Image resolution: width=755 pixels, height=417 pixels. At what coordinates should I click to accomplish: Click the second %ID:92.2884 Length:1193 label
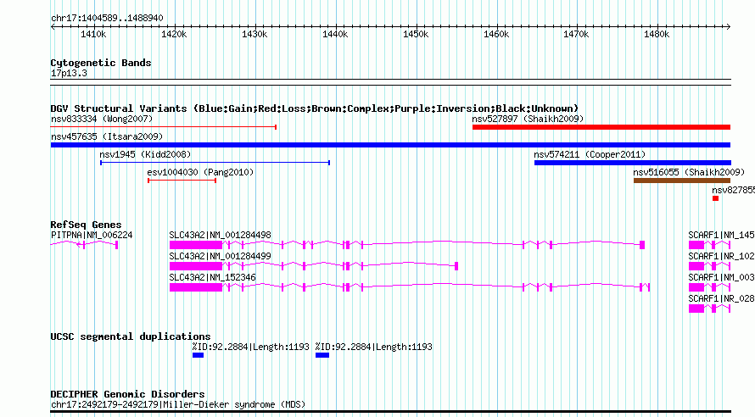[x=373, y=347]
